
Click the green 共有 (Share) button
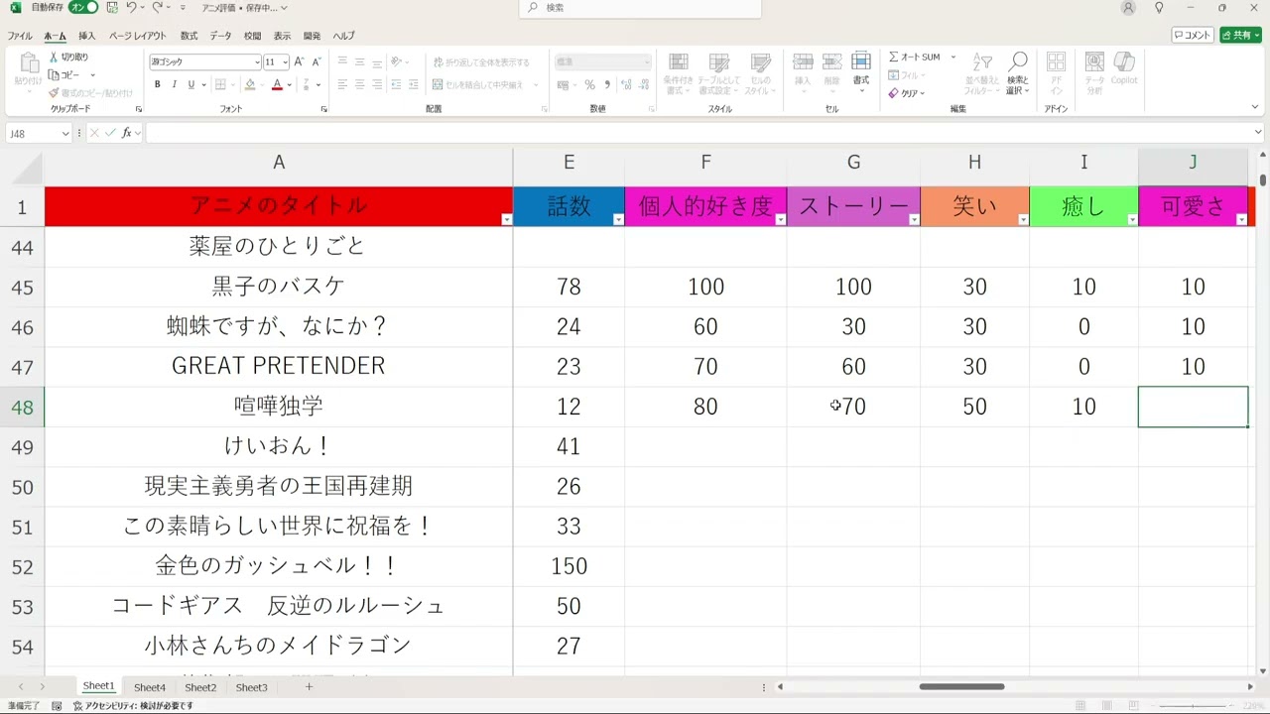(1240, 35)
